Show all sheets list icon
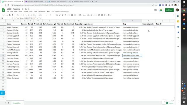This screenshot has height=105, width=187. (8, 103)
